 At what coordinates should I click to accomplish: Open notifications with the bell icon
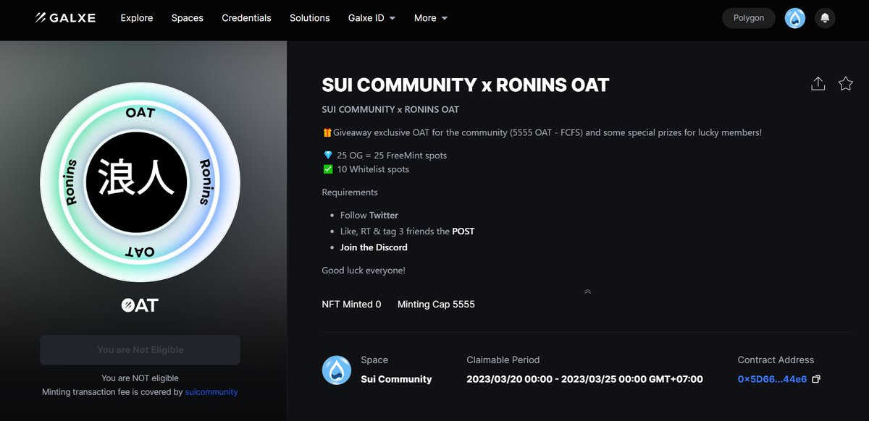coord(825,17)
